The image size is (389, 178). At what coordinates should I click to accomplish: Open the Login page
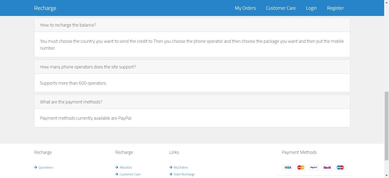311,8
